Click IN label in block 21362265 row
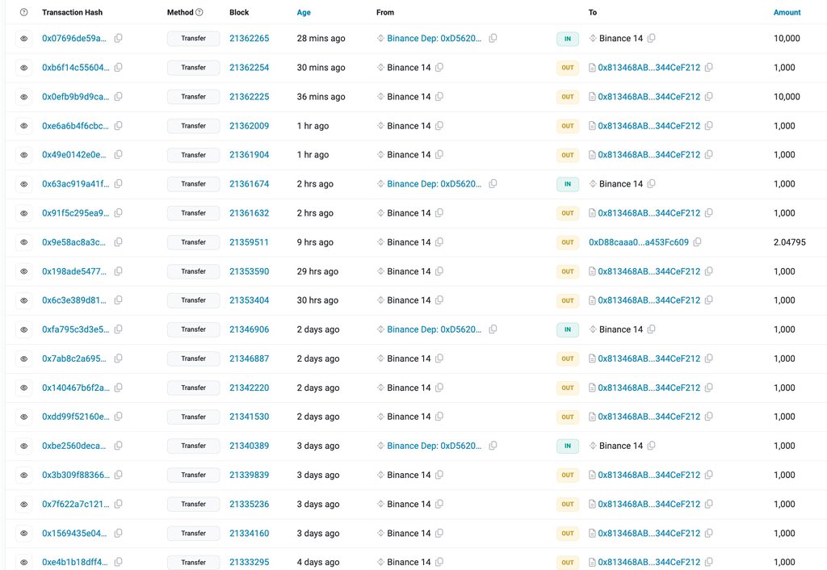The height and width of the screenshot is (570, 827). [x=568, y=39]
